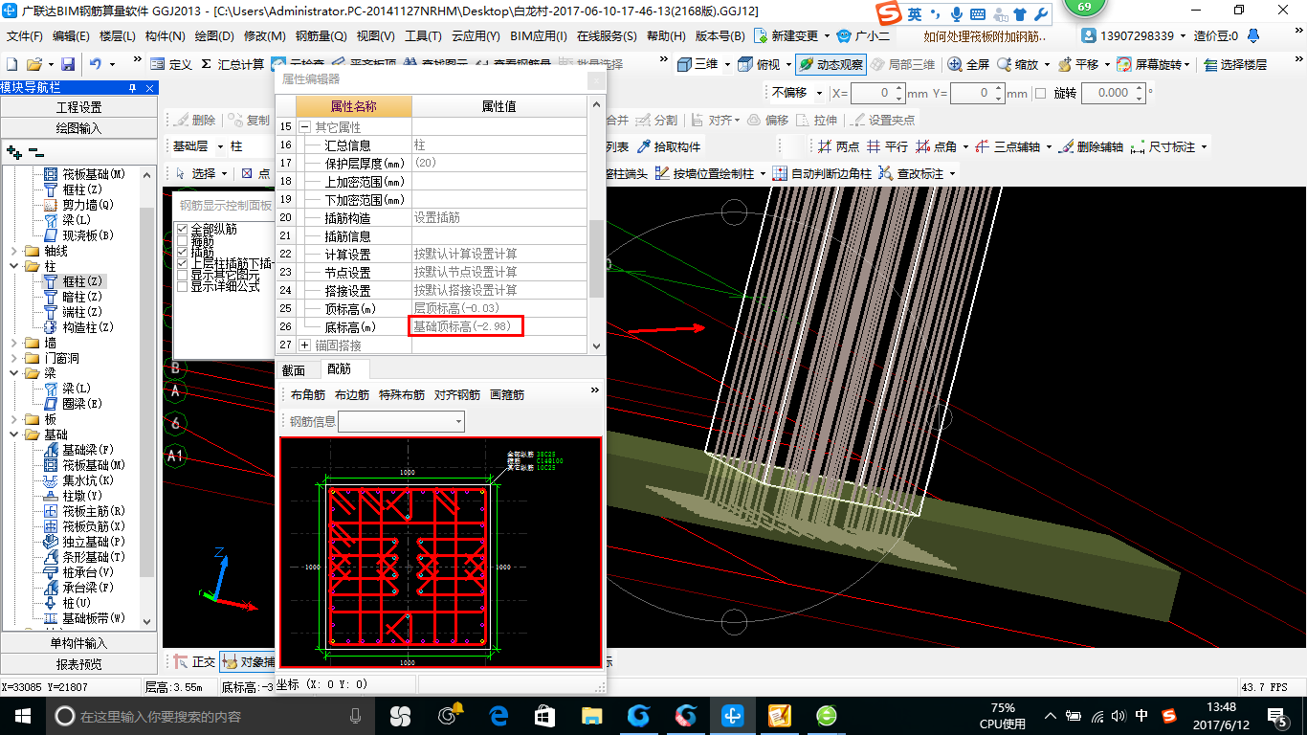Click 工程设置 button

click(x=78, y=107)
